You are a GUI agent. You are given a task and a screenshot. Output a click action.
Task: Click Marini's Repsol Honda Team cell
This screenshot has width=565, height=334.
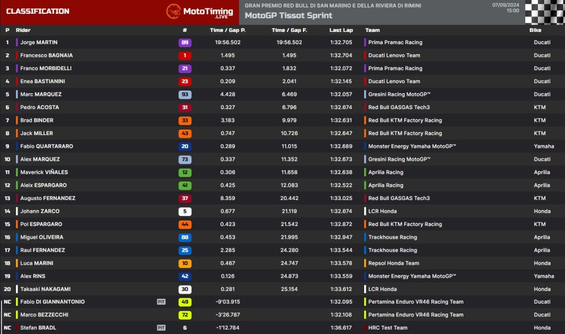pos(394,263)
